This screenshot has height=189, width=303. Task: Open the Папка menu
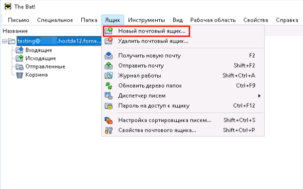[89, 20]
